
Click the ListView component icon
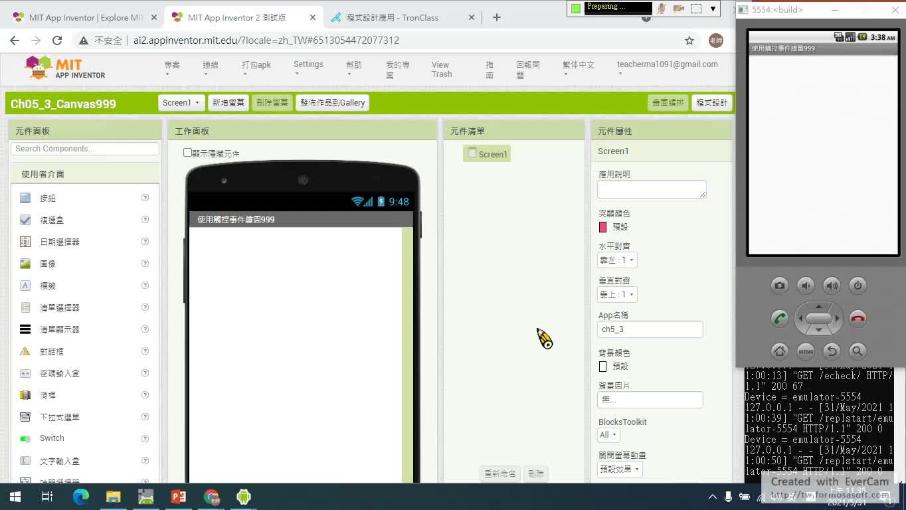click(x=25, y=329)
